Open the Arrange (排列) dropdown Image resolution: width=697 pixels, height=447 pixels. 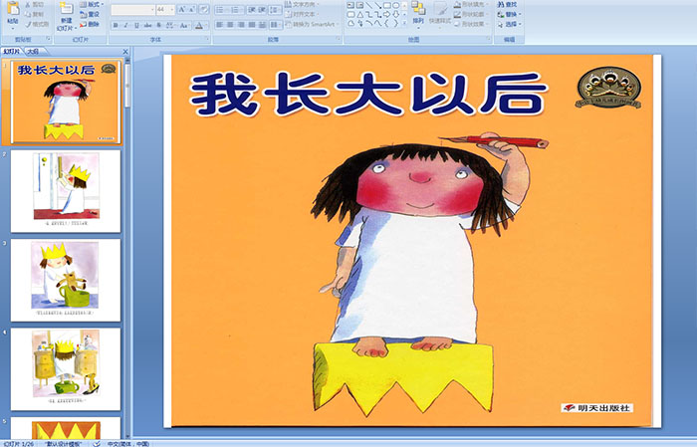tap(418, 13)
